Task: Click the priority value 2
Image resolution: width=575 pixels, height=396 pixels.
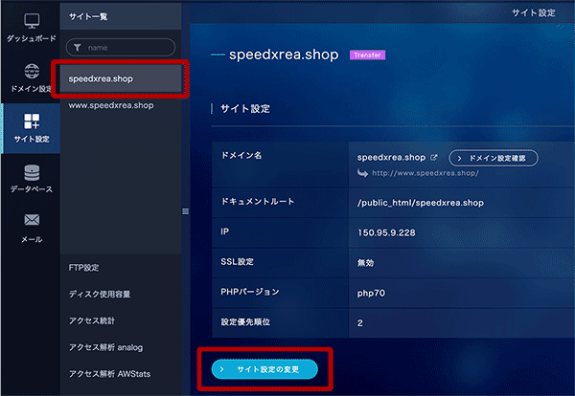Action: tap(360, 322)
